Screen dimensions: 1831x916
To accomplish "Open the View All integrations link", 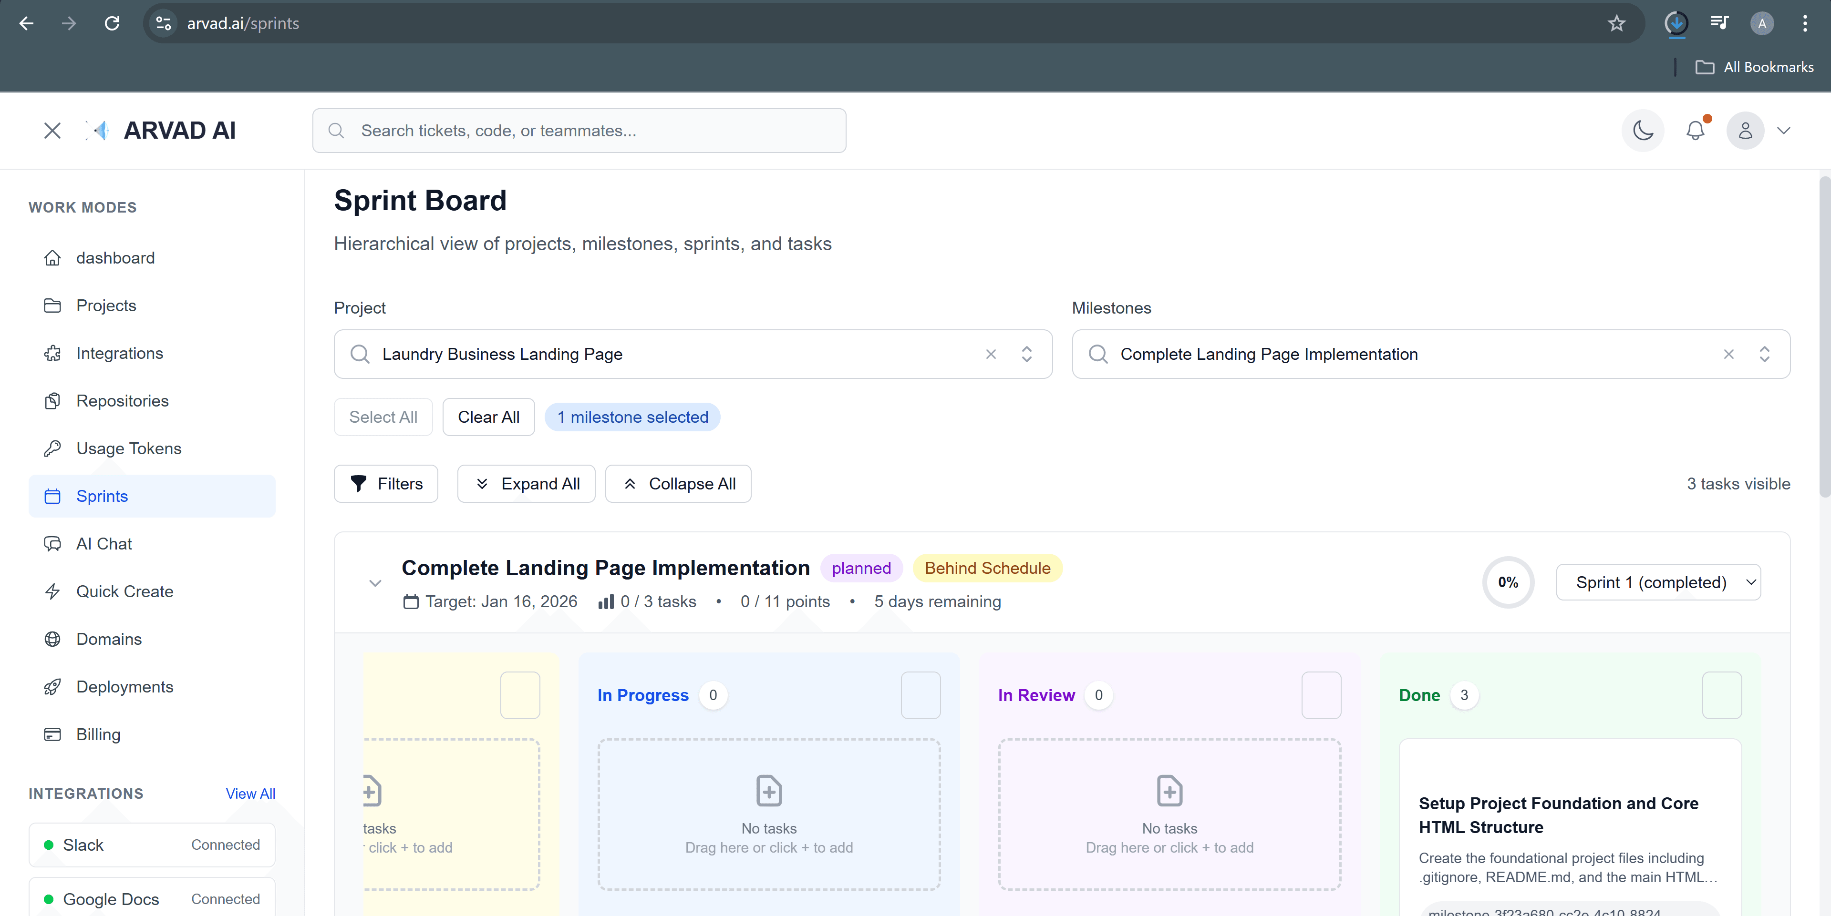I will [x=250, y=793].
